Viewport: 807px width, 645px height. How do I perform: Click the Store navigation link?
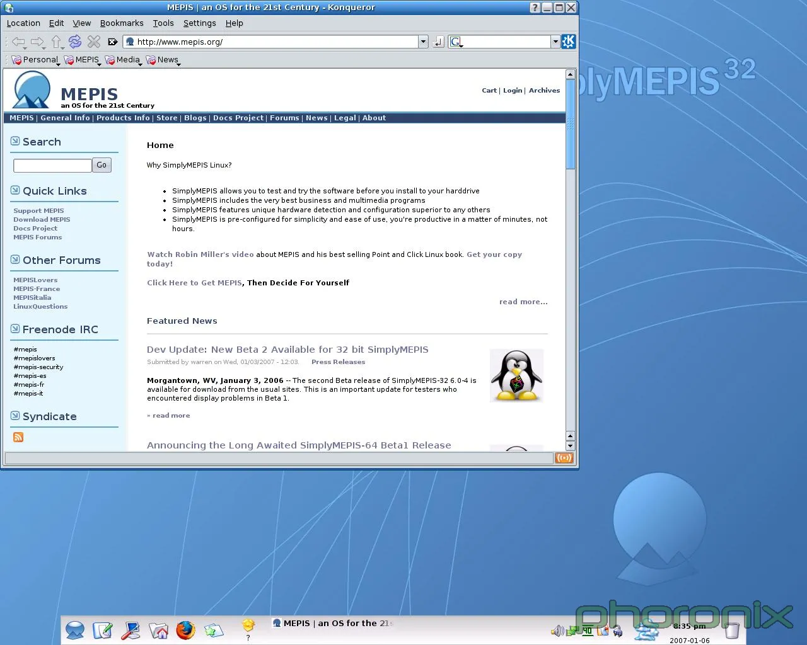[167, 118]
